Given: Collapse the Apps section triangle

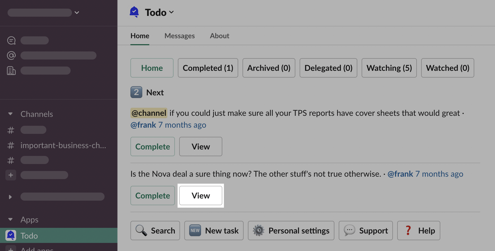Looking at the screenshot, I should click(x=10, y=219).
